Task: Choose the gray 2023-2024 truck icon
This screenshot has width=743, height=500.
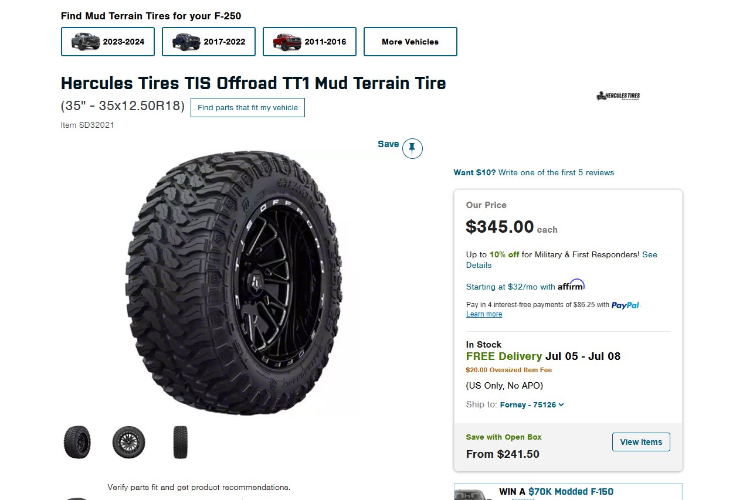Action: tap(86, 42)
